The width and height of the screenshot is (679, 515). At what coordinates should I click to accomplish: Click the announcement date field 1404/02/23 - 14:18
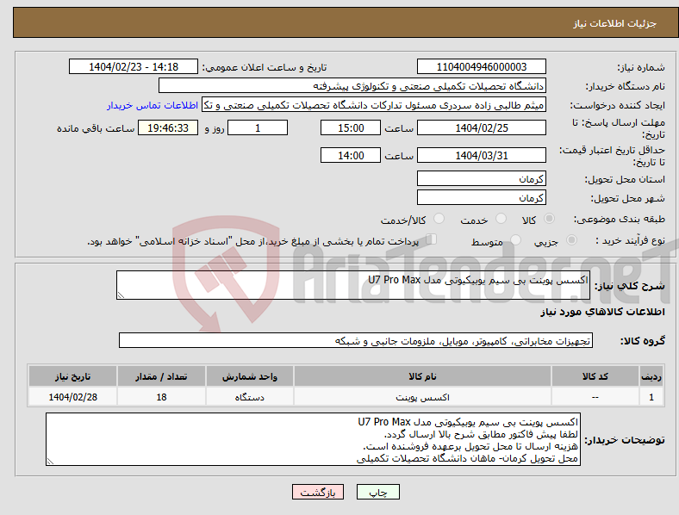pos(134,66)
